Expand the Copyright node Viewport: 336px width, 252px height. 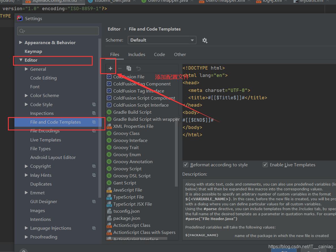pyautogui.click(x=26, y=166)
